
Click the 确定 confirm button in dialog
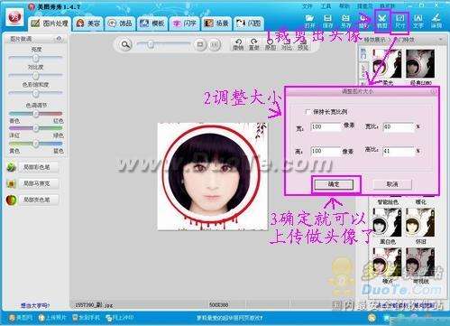[334, 184]
